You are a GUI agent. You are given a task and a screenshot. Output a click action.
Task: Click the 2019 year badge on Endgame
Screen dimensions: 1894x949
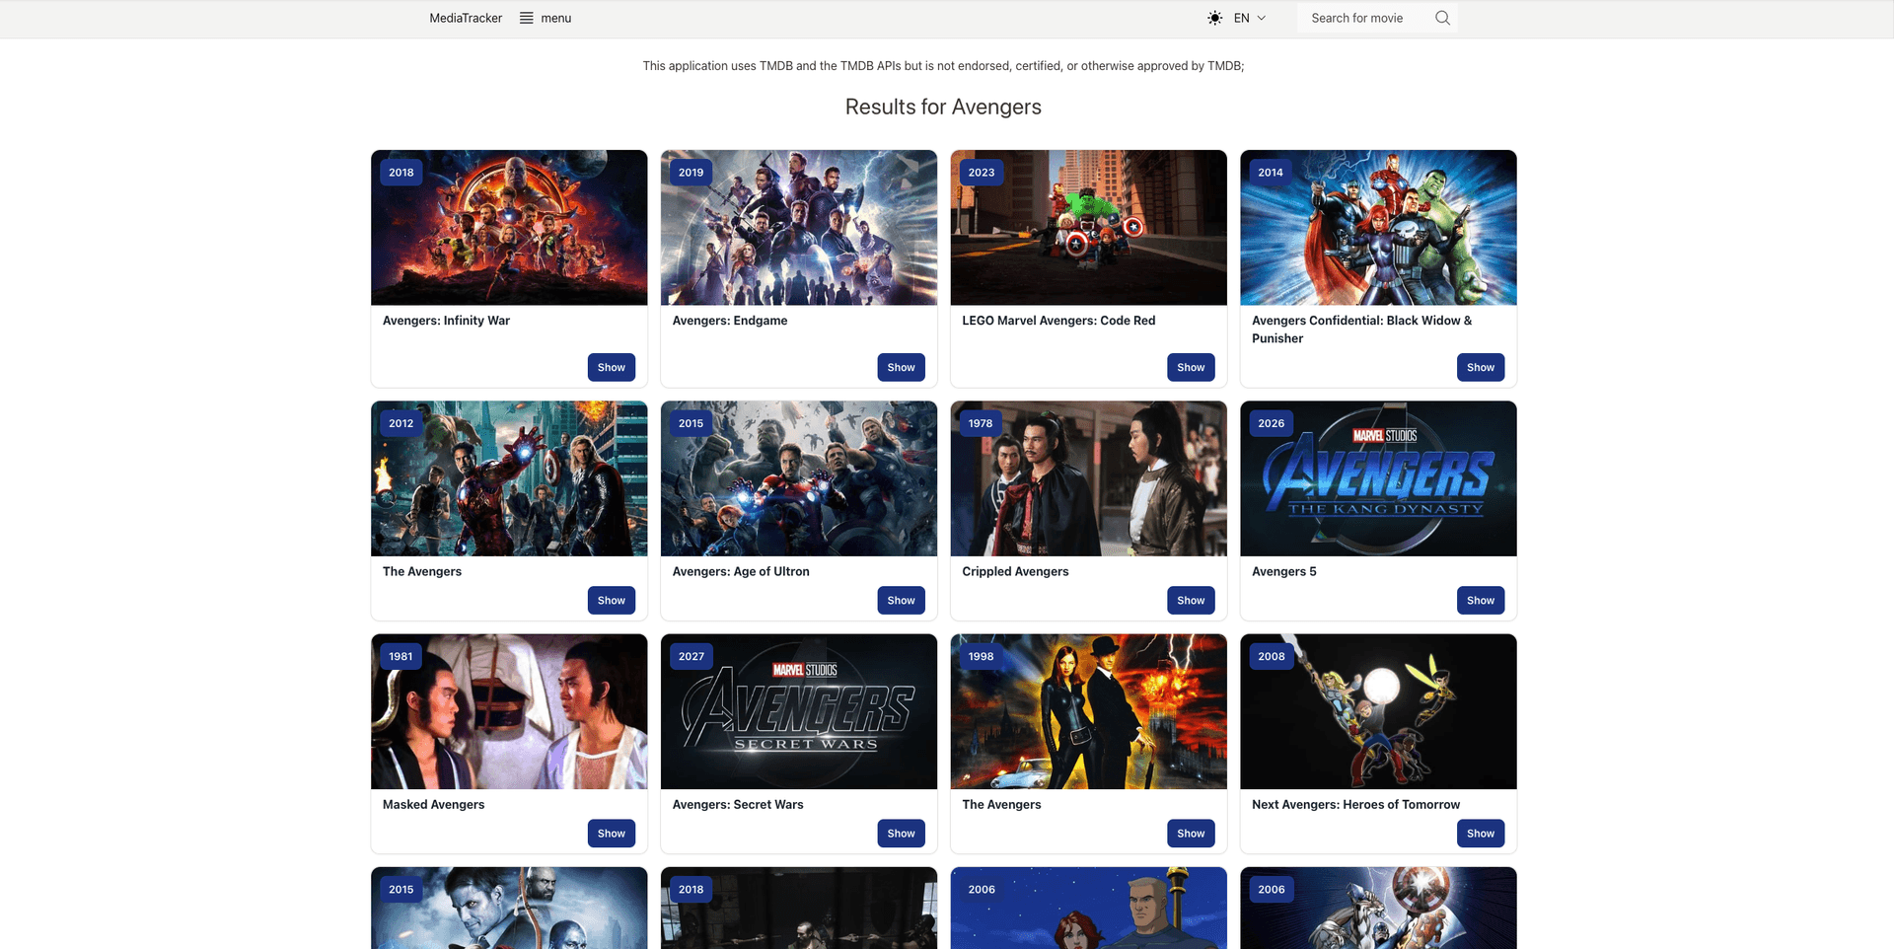[692, 173]
